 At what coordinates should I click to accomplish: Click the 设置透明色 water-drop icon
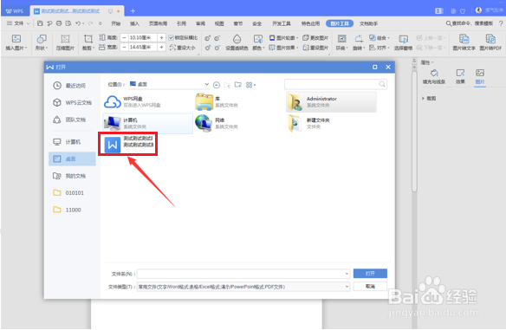(237, 39)
